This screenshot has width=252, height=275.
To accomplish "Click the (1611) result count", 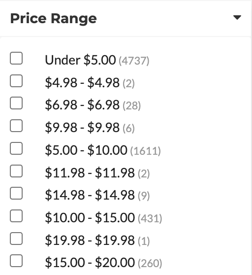I will tap(145, 151).
